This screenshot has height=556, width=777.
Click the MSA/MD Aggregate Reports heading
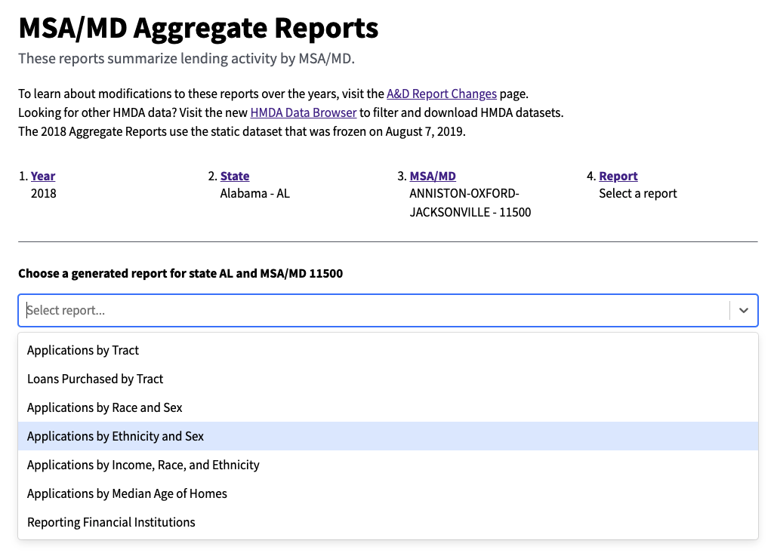pyautogui.click(x=197, y=28)
